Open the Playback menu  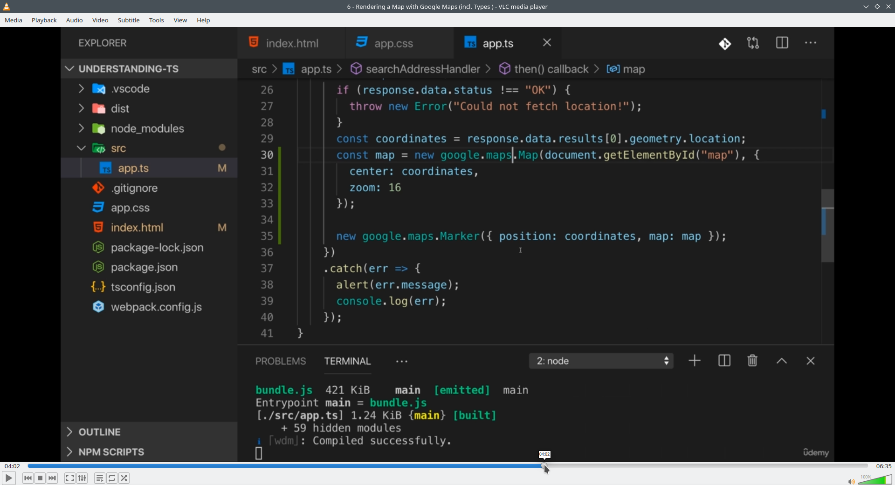[x=44, y=20]
